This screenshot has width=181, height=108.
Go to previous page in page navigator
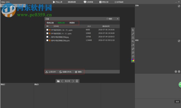click(62, 81)
